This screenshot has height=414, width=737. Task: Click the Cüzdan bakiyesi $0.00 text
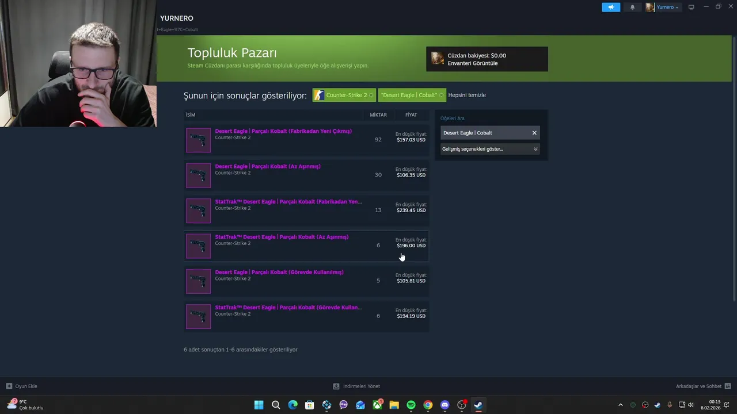[x=477, y=55]
